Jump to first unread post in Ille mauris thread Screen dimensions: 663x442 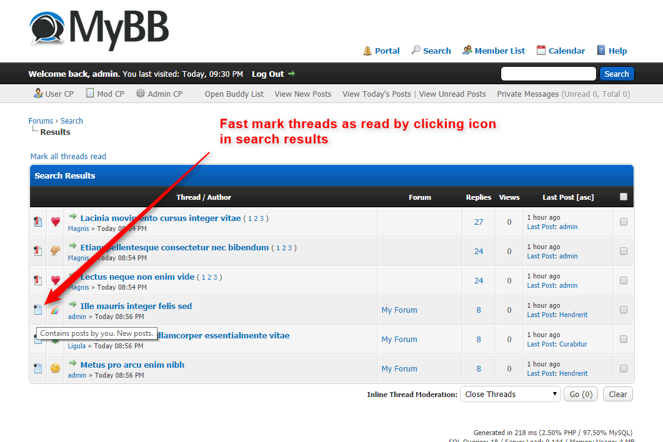pos(73,305)
